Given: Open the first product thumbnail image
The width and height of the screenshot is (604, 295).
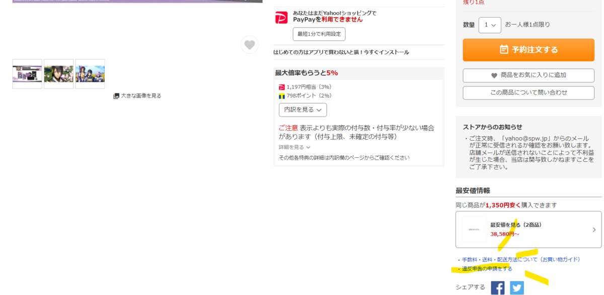Looking at the screenshot, I should [x=27, y=74].
